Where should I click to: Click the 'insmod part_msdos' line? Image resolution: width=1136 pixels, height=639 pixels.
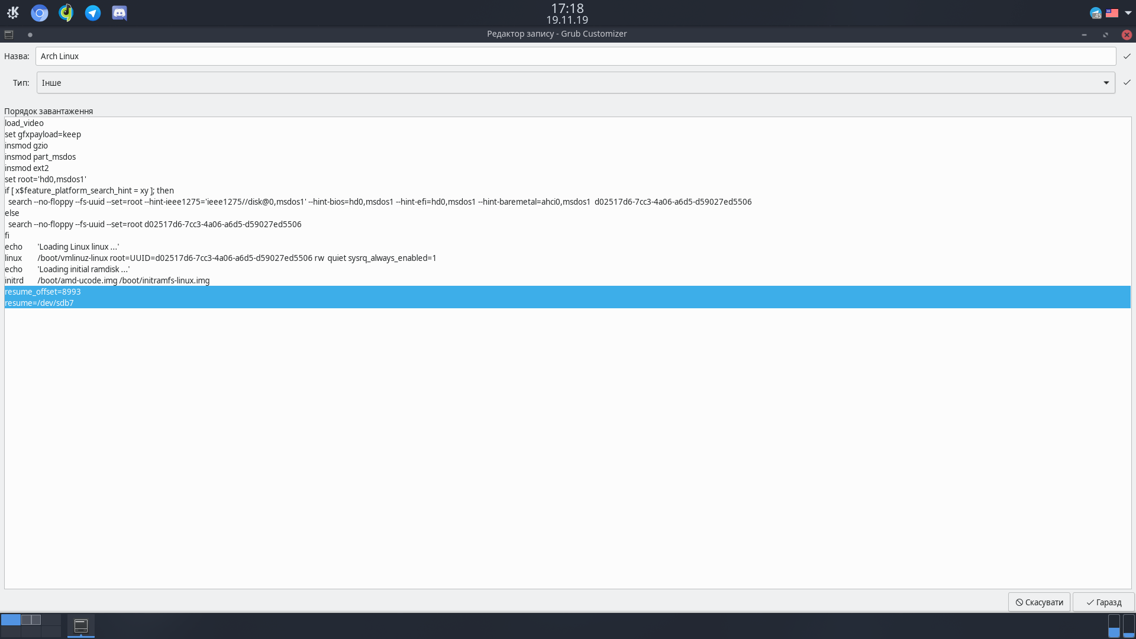pyautogui.click(x=40, y=157)
